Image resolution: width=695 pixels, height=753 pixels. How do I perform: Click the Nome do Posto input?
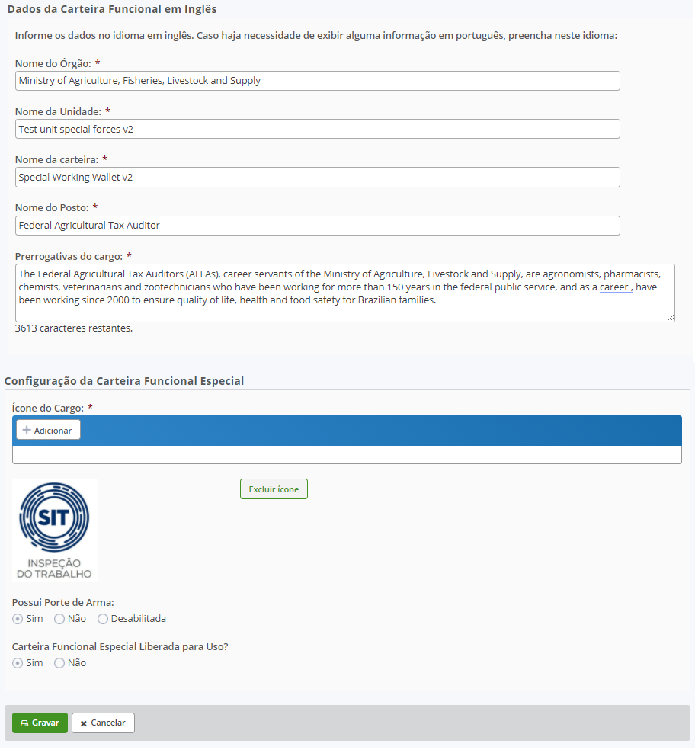pyautogui.click(x=317, y=226)
